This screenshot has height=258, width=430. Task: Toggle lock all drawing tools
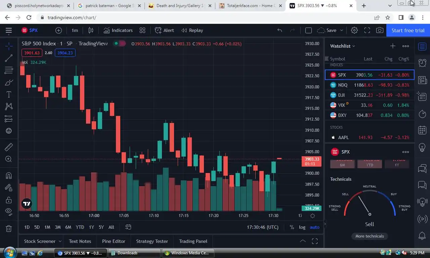click(x=9, y=200)
